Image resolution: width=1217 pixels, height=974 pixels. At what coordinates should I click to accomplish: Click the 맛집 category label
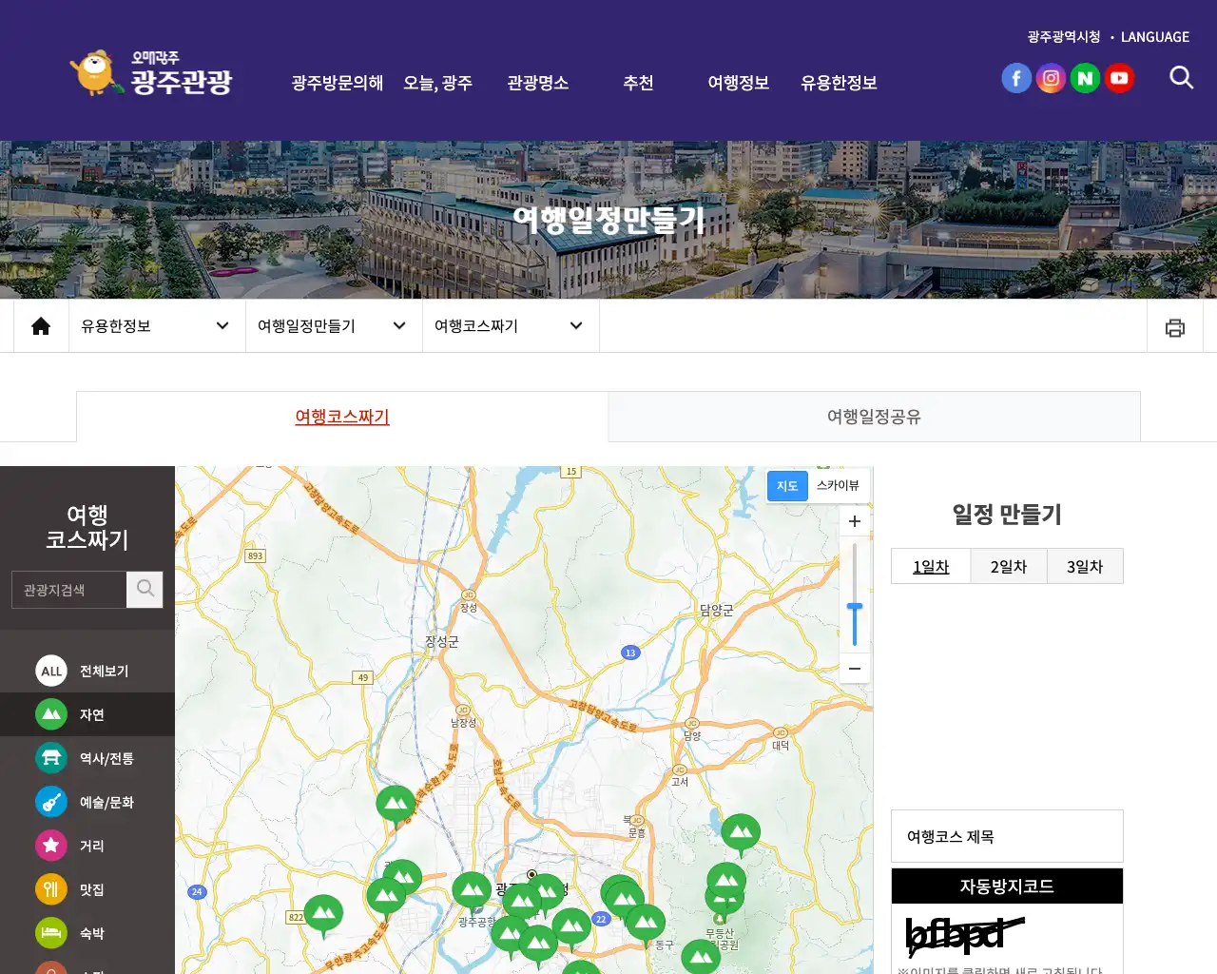(91, 890)
